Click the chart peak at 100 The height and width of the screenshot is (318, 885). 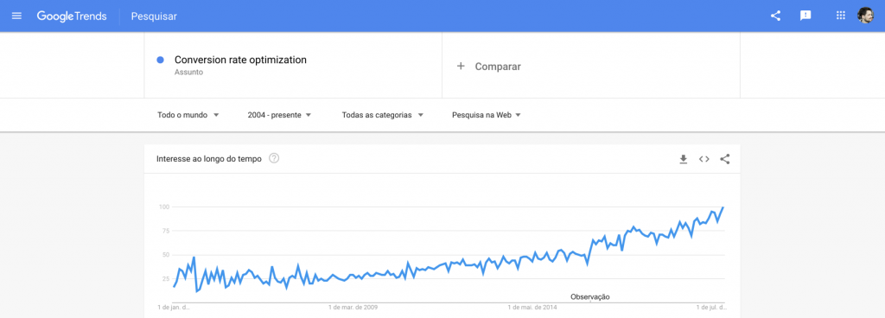click(723, 207)
